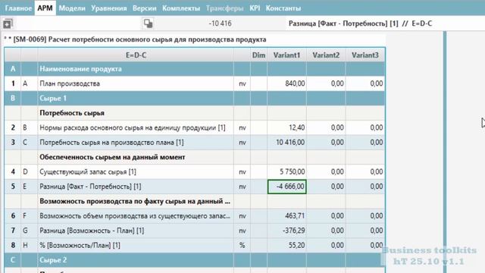Click the Variant2 column header
Image resolution: width=485 pixels, height=273 pixels.
click(326, 55)
